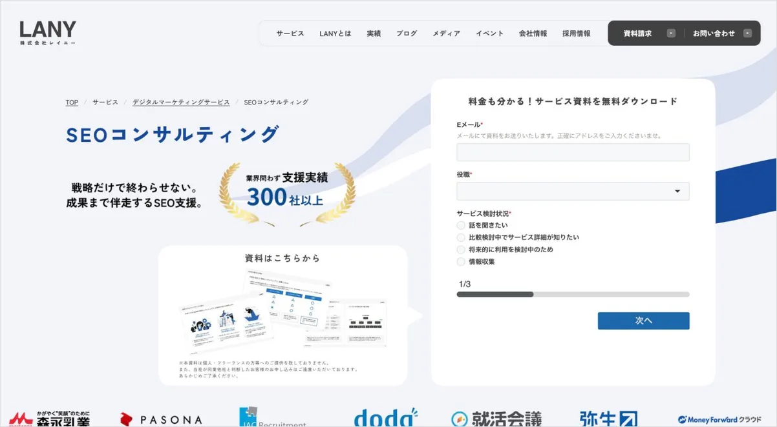Screen dimensions: 777x427
Task: Click the 就活会議 client logo
Action: click(496, 419)
